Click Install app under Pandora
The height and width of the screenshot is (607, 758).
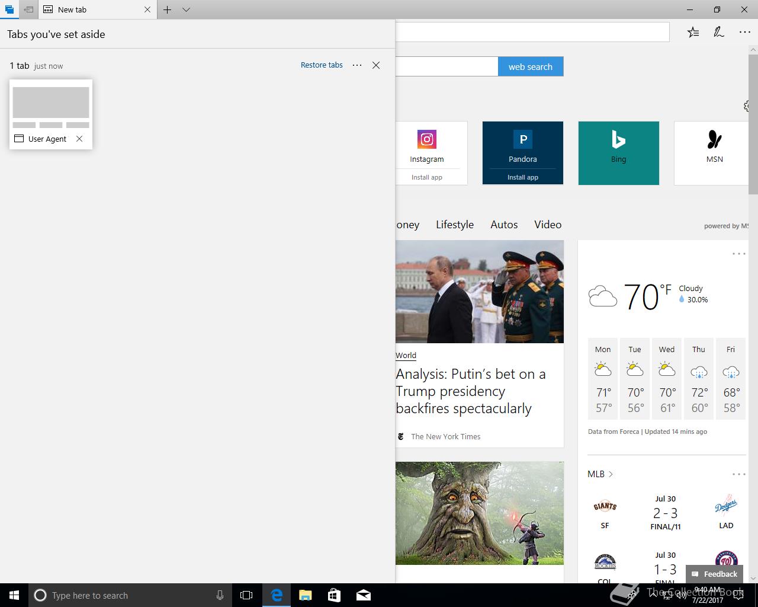point(523,177)
